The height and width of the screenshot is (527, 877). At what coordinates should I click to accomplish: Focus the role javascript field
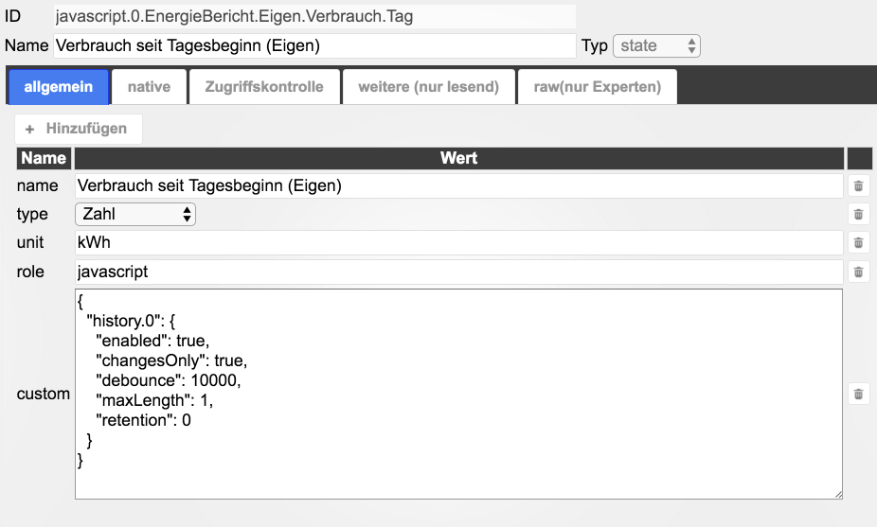pos(458,272)
